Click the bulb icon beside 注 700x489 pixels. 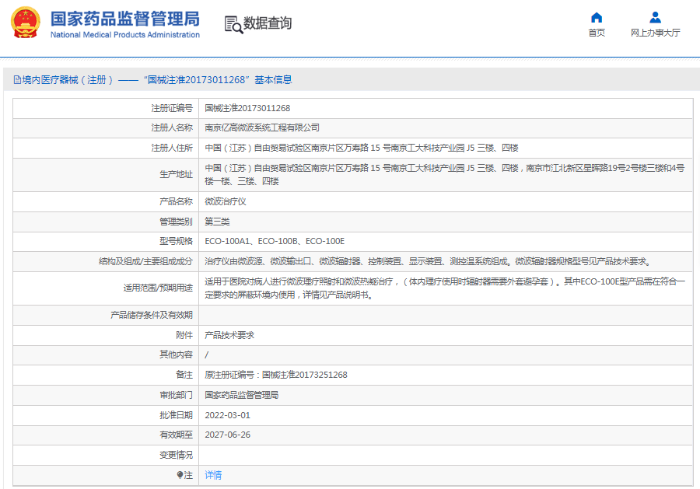[x=180, y=475]
